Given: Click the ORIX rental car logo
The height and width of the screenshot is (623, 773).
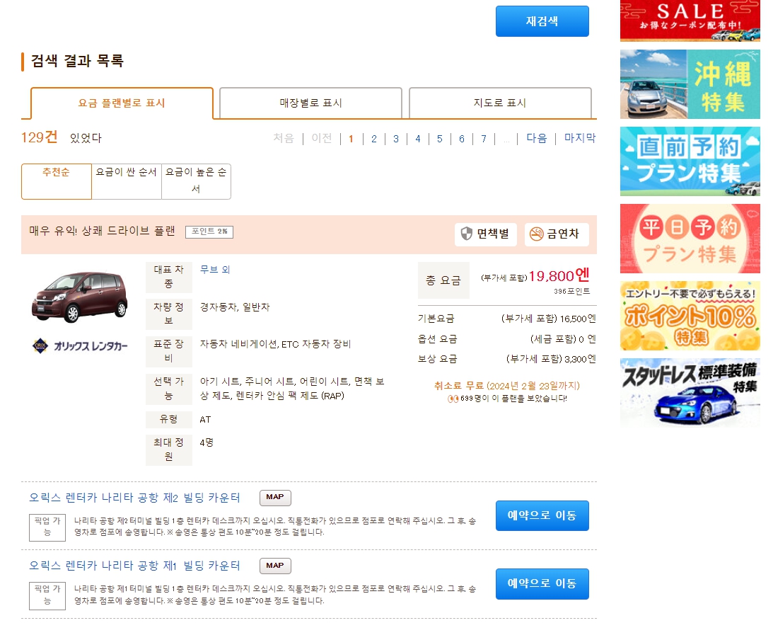Looking at the screenshot, I should pos(79,345).
